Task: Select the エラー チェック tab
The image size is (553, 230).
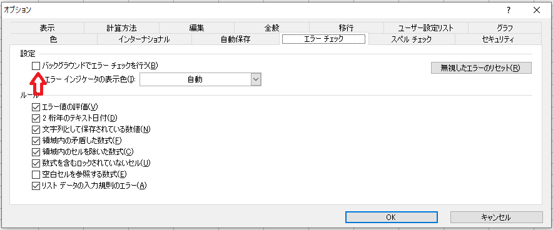Action: coord(324,39)
